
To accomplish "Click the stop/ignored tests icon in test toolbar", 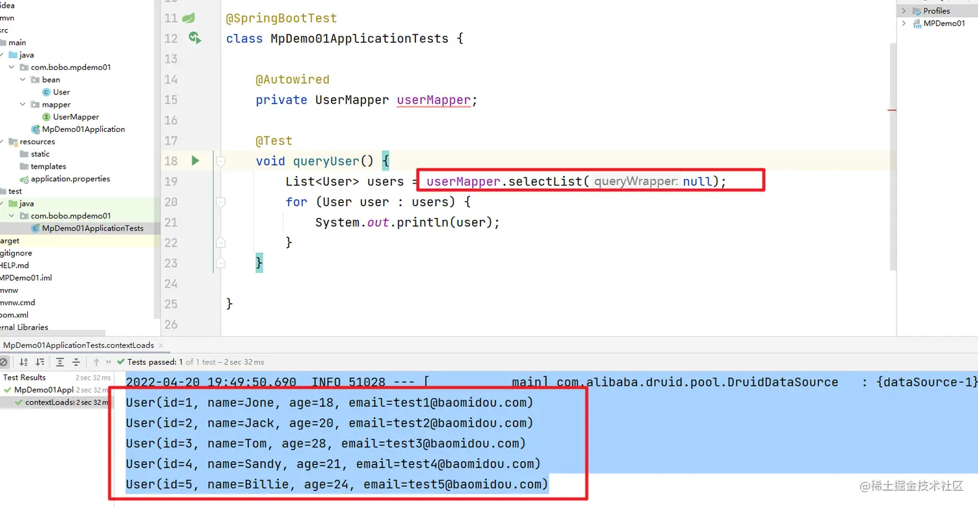I will click(x=4, y=362).
